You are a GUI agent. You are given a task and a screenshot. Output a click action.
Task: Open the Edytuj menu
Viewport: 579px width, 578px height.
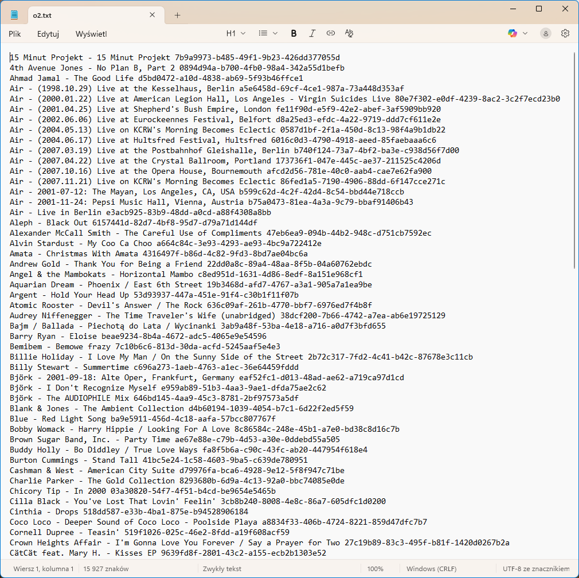tap(48, 34)
